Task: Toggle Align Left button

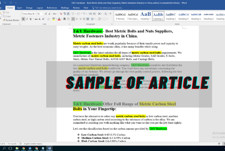Action: (73, 19)
